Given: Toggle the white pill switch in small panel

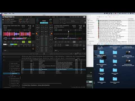Looking at the screenshot, I should click(x=90, y=82).
